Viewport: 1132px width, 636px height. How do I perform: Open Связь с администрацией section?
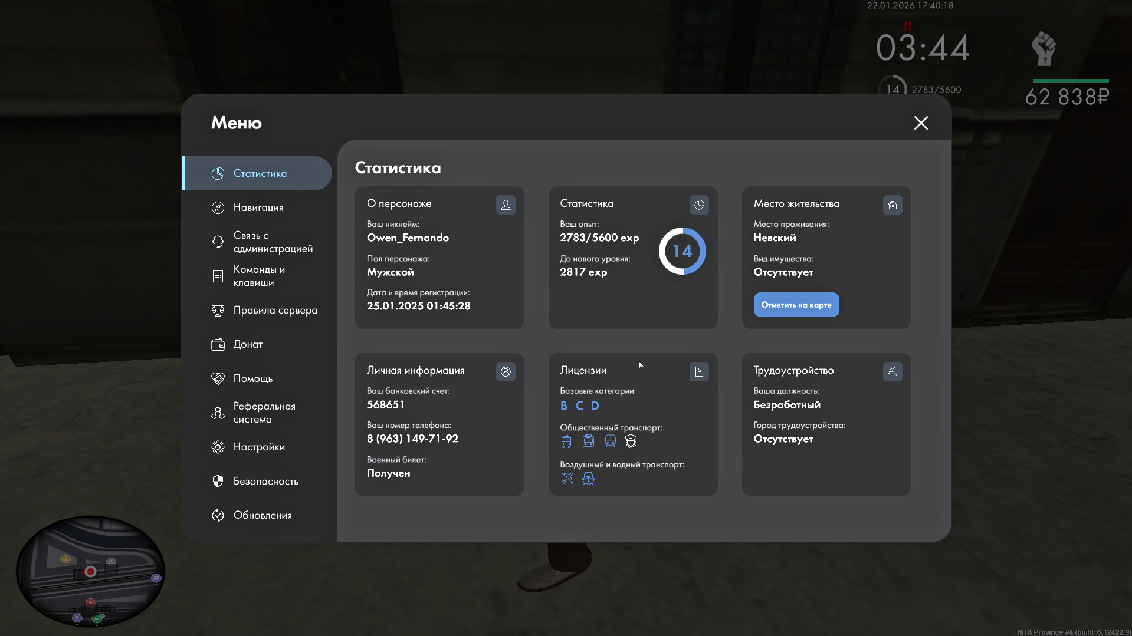coord(273,242)
